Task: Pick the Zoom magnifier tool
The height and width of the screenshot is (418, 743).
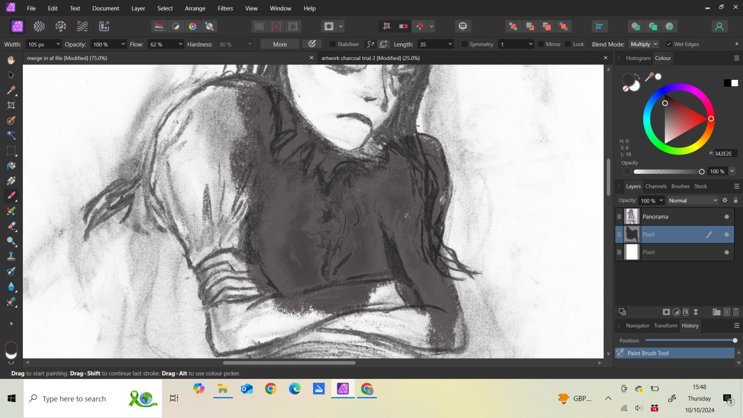Action: pyautogui.click(x=11, y=241)
